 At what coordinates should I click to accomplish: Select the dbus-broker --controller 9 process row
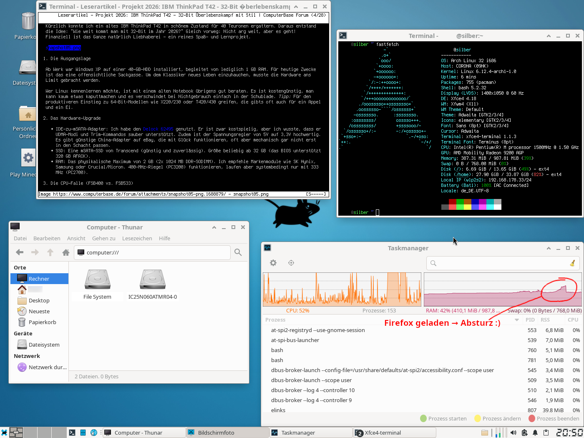click(422, 400)
